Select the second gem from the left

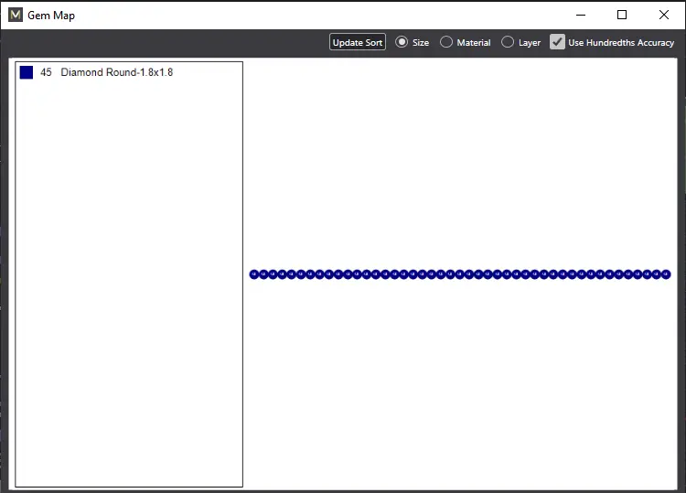[263, 274]
